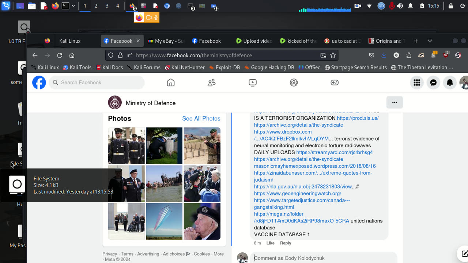Click the See All Photos link
This screenshot has height=263, width=468.
click(x=201, y=118)
